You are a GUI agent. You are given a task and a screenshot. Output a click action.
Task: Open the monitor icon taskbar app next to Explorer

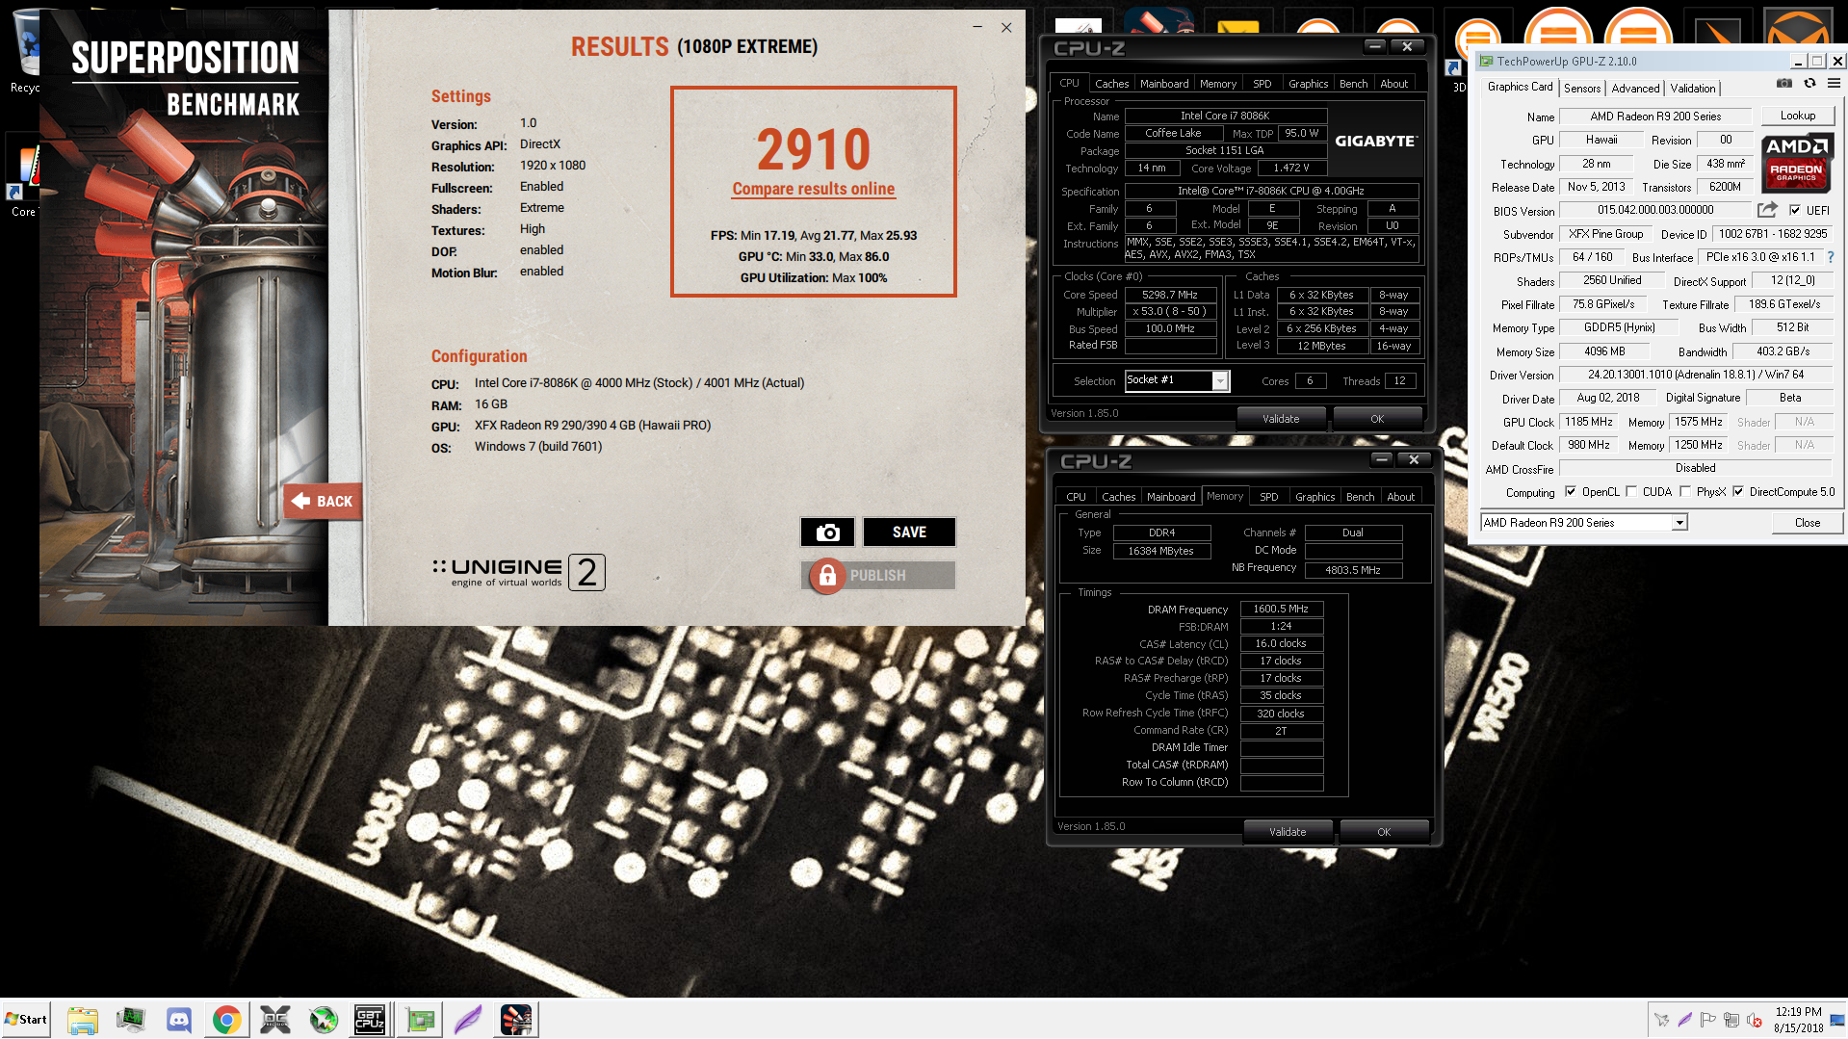131,1020
